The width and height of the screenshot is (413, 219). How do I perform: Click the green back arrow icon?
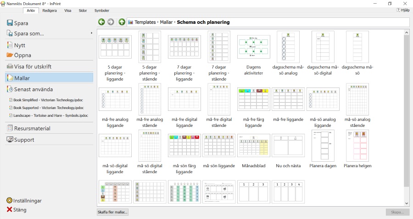pyautogui.click(x=101, y=22)
